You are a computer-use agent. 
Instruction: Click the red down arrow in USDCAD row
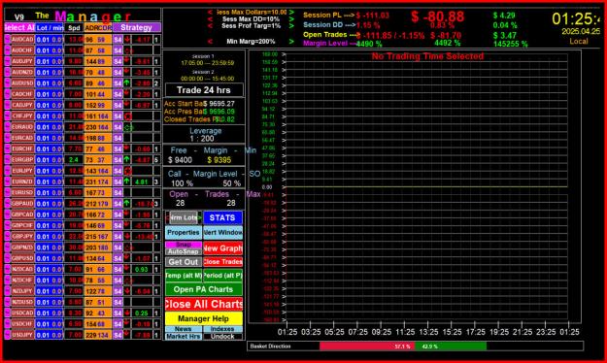(127, 313)
